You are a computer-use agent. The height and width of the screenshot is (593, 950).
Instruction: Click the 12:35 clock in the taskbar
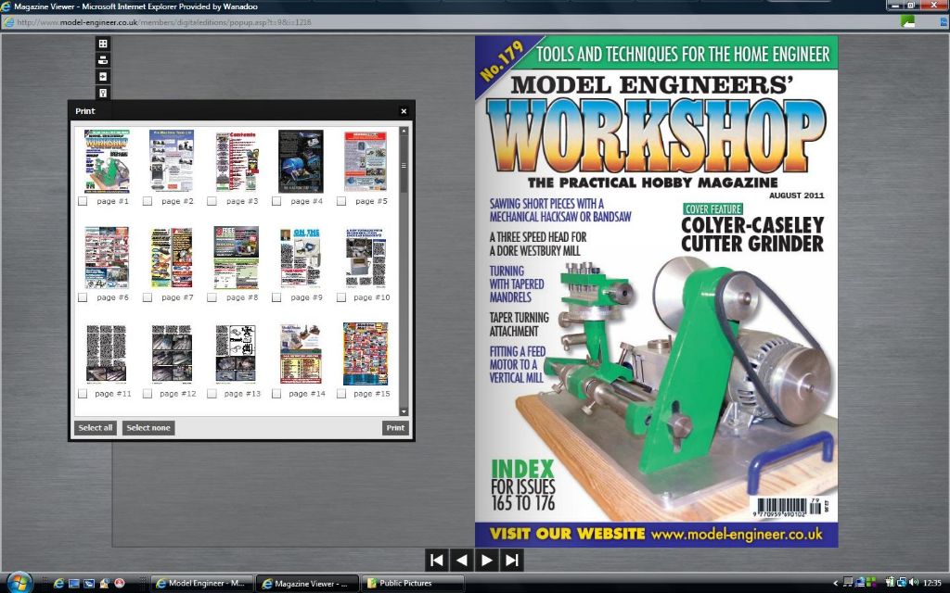click(x=931, y=584)
